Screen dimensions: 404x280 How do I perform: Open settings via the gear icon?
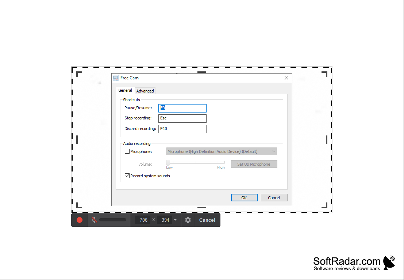coord(188,220)
